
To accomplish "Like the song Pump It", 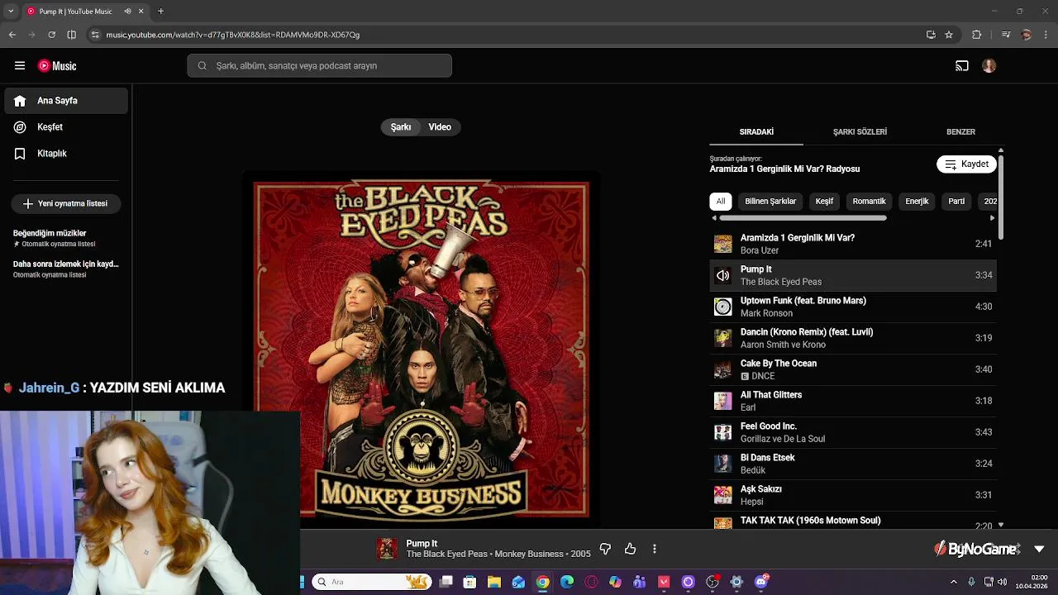I will click(x=630, y=549).
